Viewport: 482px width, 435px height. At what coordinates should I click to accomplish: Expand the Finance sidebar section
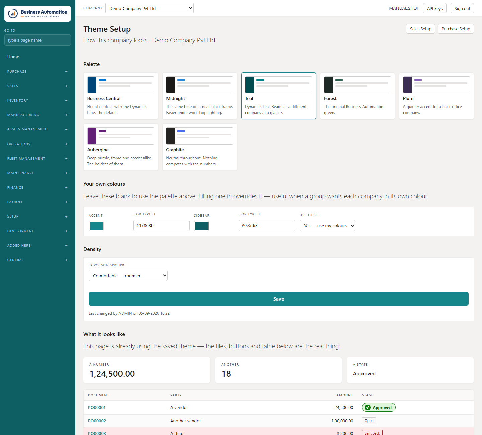click(x=37, y=188)
